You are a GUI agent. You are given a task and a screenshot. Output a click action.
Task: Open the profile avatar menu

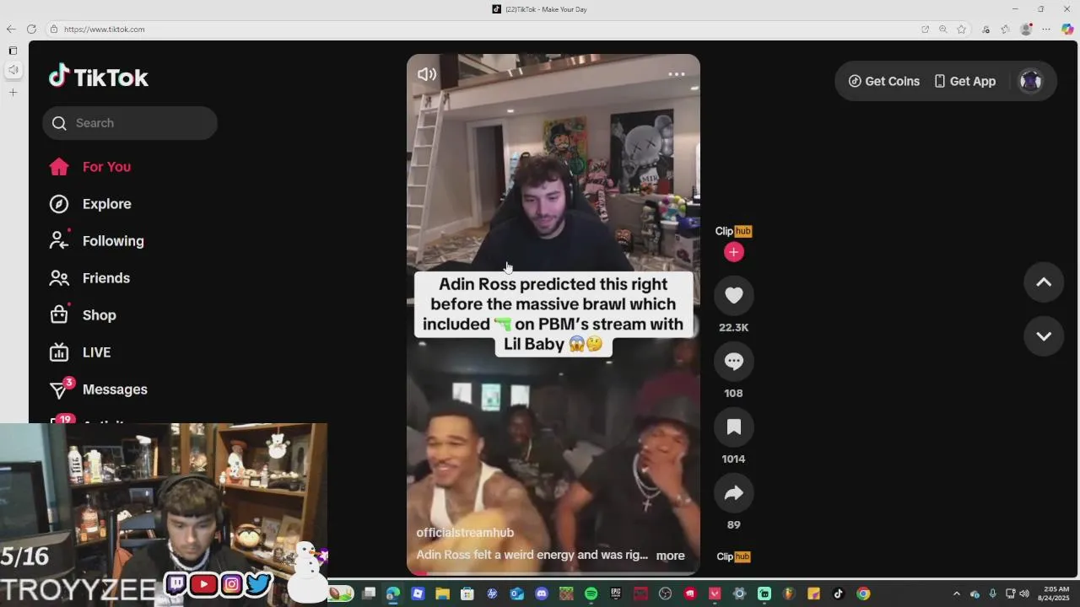[1031, 82]
